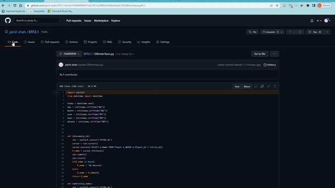Switch to the Security tab

pos(125,42)
